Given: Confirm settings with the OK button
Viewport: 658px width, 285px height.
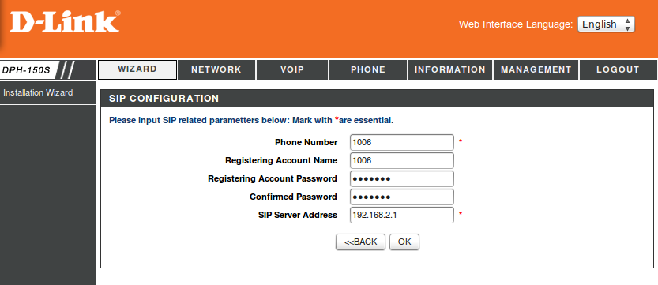Looking at the screenshot, I should coord(404,242).
